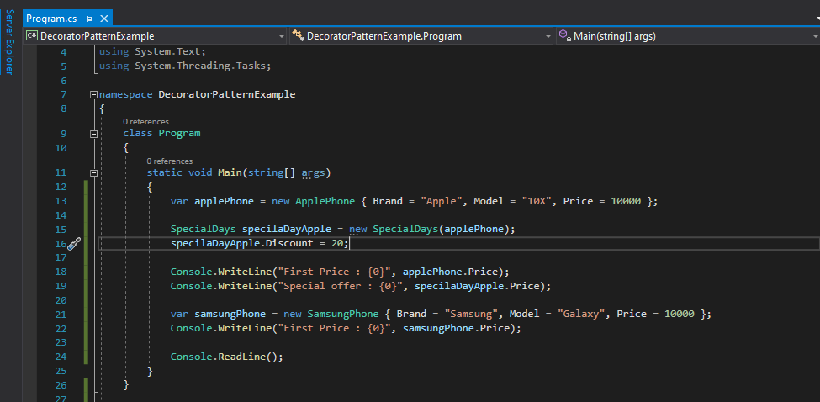Click 0 references link above Main method

[x=169, y=161]
